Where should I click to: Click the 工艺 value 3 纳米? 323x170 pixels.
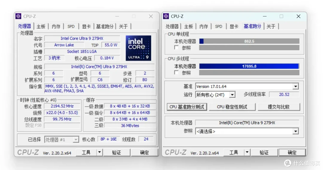pos(54,58)
